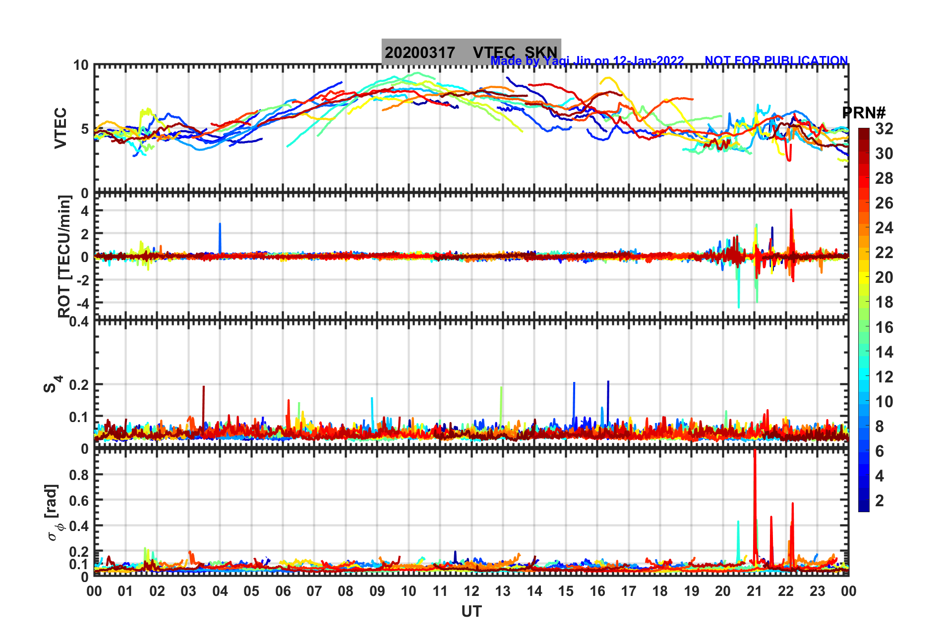
Task: Click colorbar tick label '6'
Action: 880,451
